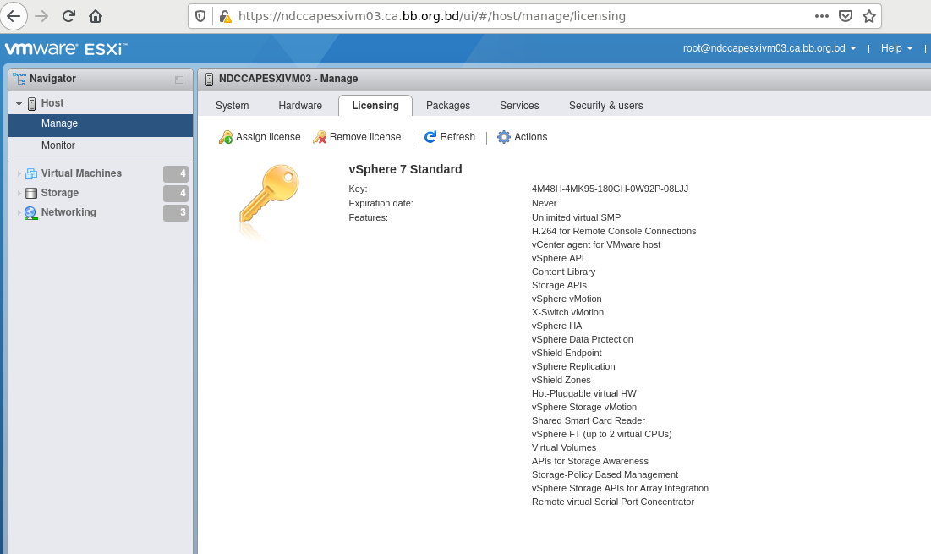The height and width of the screenshot is (554, 931).
Task: Minimize the Navigator panel with its collapse icon
Action: click(x=179, y=80)
